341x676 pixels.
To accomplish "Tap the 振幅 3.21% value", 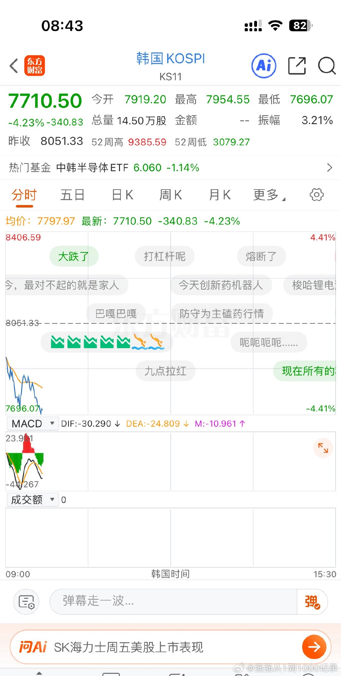I will click(317, 120).
